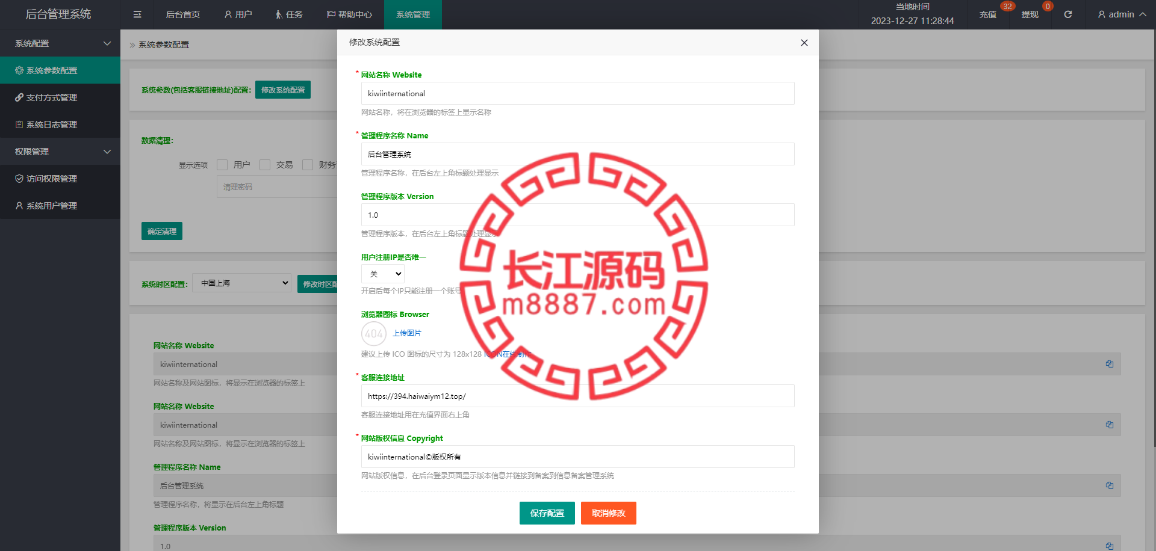Close the 修改系统配置 dialog

(x=804, y=43)
